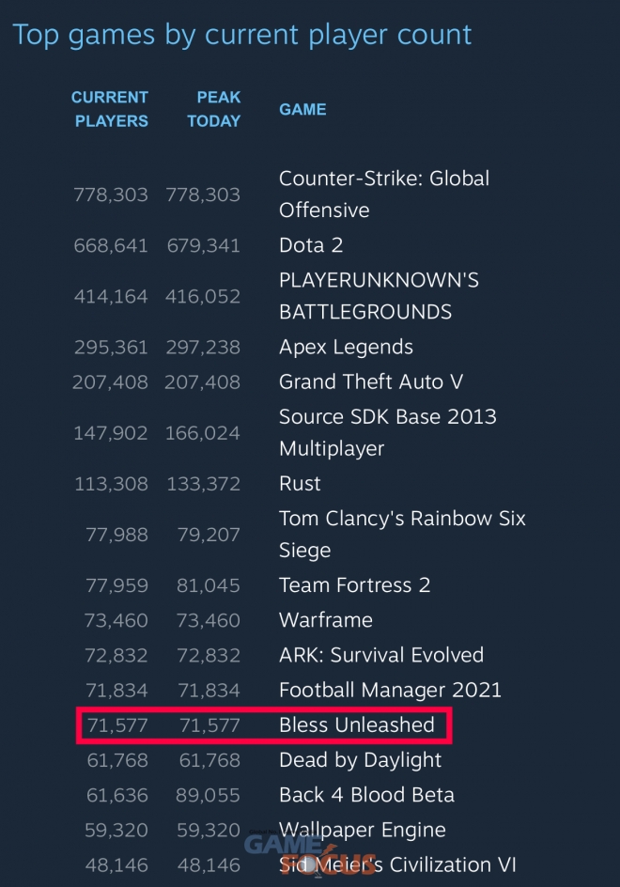Viewport: 620px width, 887px height.
Task: Click the Warframe game link
Action: [325, 620]
